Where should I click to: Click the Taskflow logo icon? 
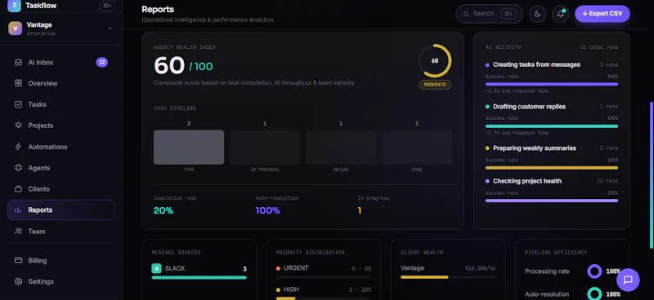[14, 6]
